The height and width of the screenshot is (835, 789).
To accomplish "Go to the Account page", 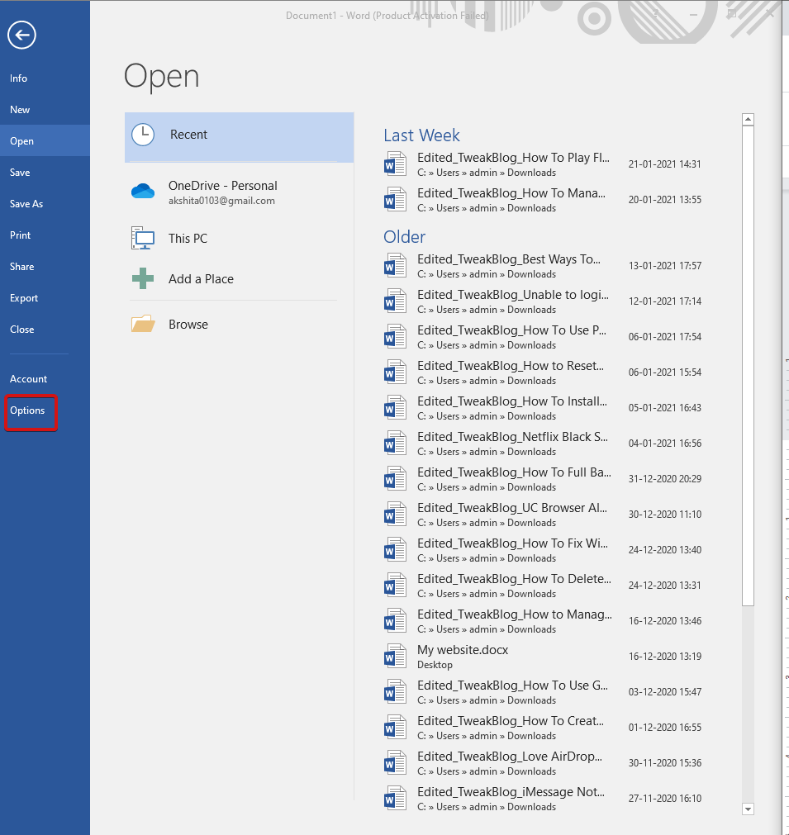I will pyautogui.click(x=29, y=379).
